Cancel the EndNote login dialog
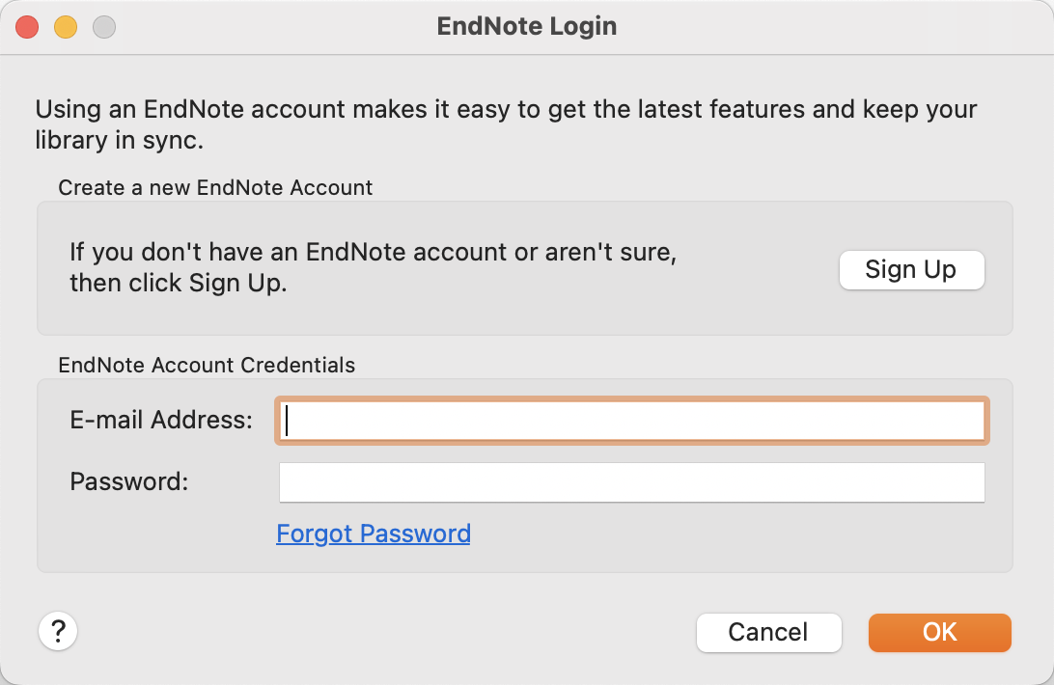The image size is (1054, 685). (x=768, y=633)
